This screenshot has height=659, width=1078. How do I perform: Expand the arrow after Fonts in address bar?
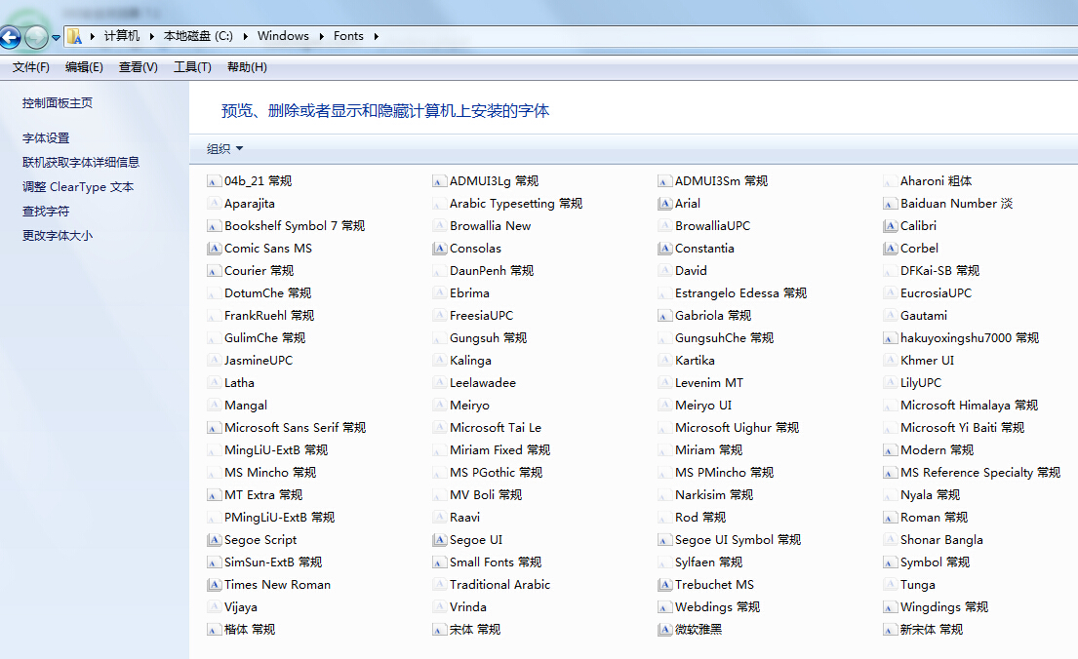point(376,36)
